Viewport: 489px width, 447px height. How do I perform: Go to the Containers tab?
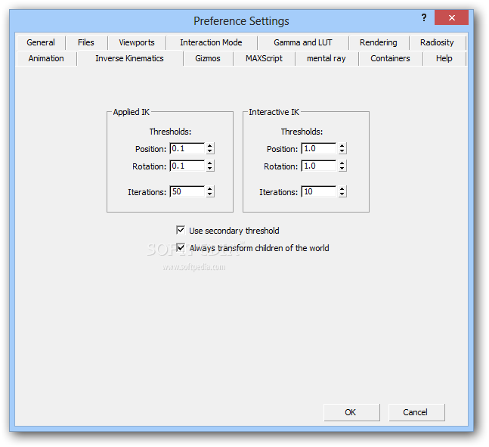tap(391, 58)
